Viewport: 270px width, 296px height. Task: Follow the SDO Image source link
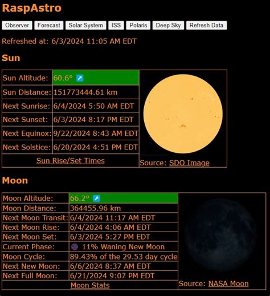189,163
